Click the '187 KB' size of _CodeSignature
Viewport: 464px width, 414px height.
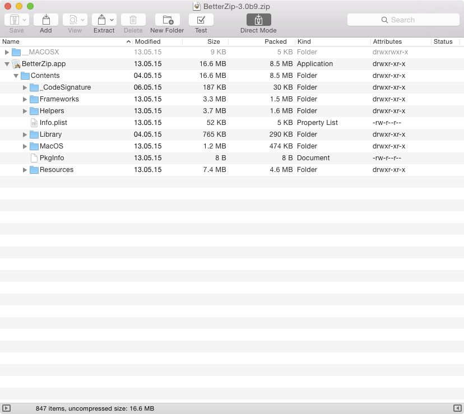(215, 87)
